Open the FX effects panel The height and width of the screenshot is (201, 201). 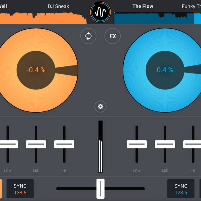point(113,36)
